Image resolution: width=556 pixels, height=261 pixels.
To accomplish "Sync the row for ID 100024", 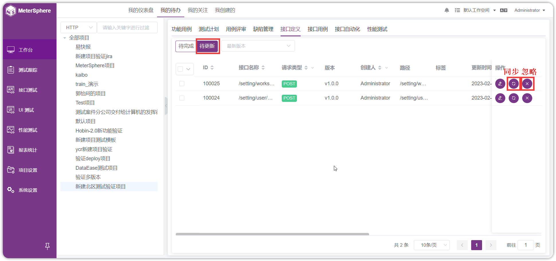I will (514, 98).
